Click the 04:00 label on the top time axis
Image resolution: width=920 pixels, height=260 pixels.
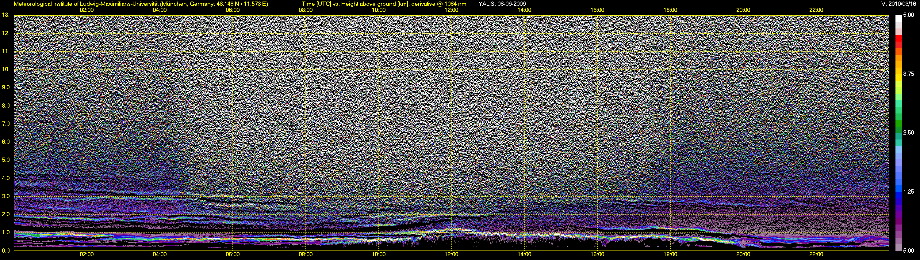(160, 10)
